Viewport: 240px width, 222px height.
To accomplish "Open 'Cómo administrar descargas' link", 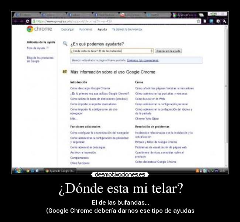I will point(88,147).
